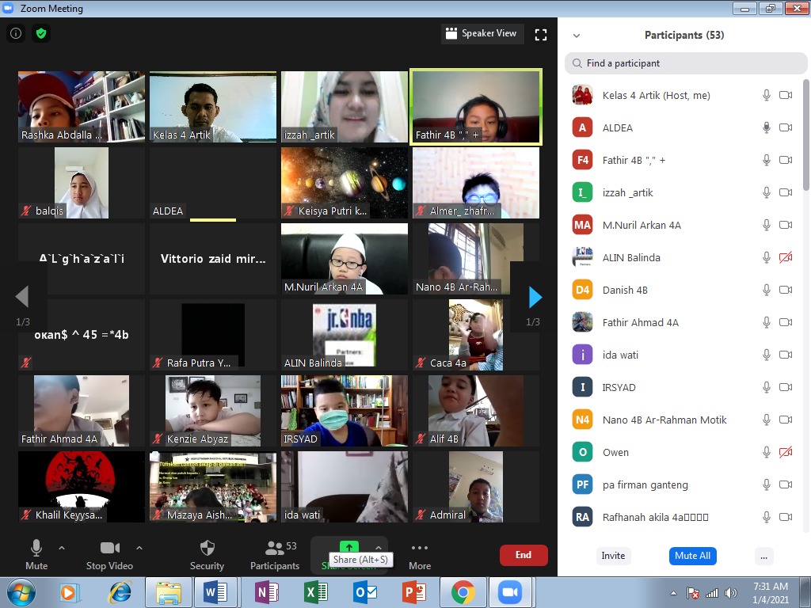Click the meeting information icon

[16, 34]
